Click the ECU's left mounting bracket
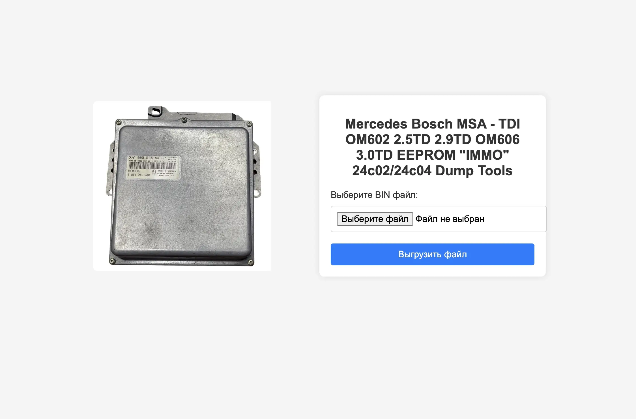This screenshot has width=636, height=419. click(110, 169)
